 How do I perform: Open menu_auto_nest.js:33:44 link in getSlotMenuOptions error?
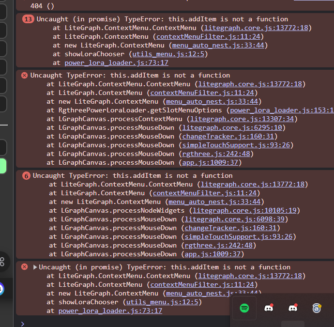click(x=212, y=102)
